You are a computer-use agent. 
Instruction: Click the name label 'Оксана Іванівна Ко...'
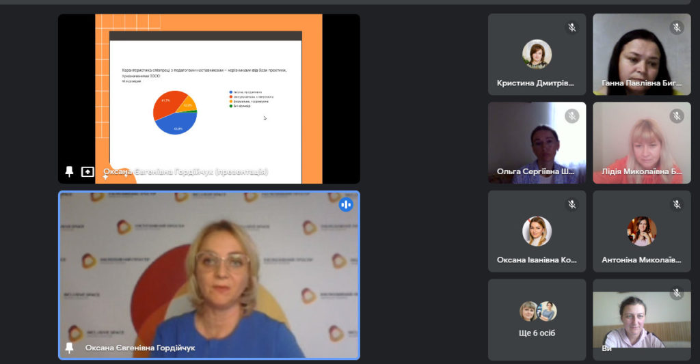(x=537, y=260)
